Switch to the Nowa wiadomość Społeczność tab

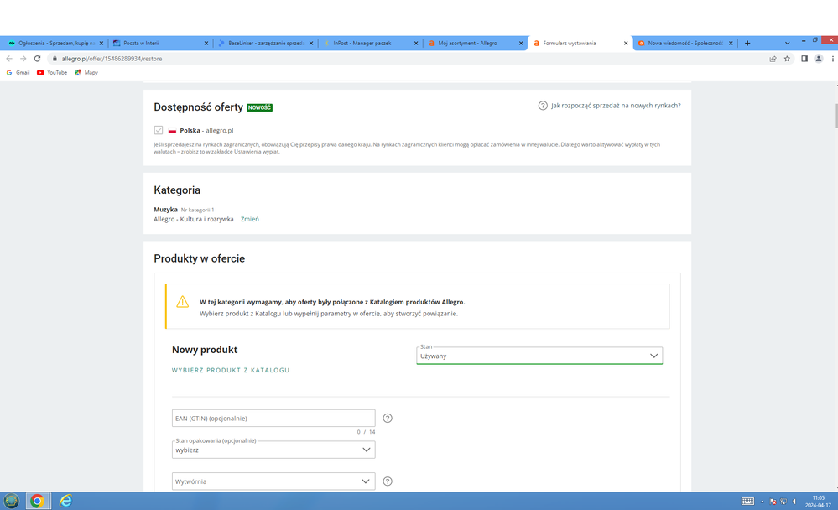(x=685, y=44)
